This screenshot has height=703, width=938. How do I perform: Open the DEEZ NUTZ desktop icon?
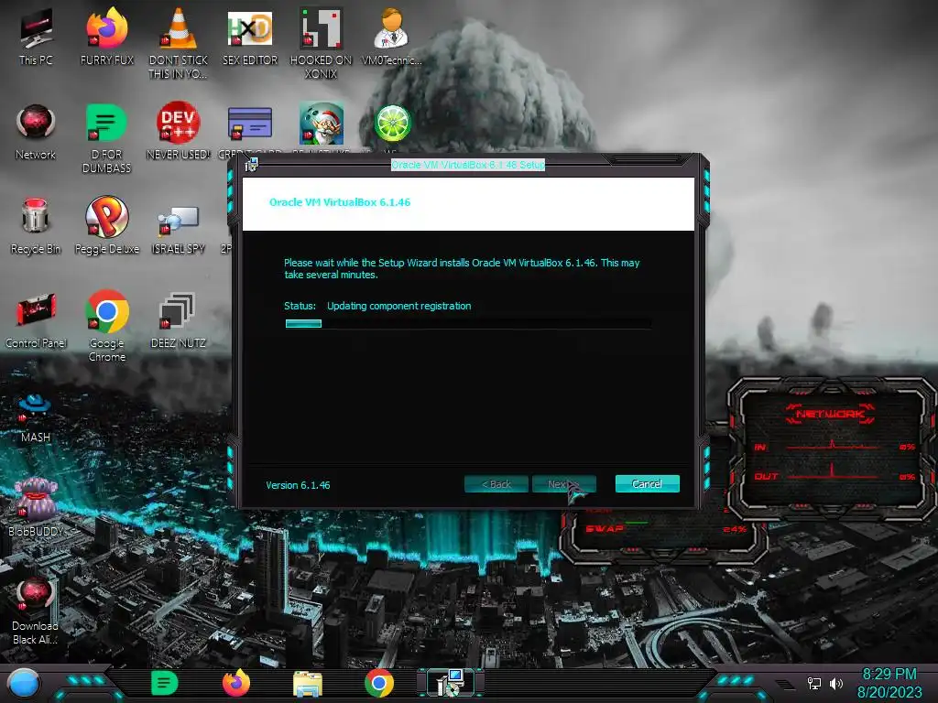click(x=179, y=320)
